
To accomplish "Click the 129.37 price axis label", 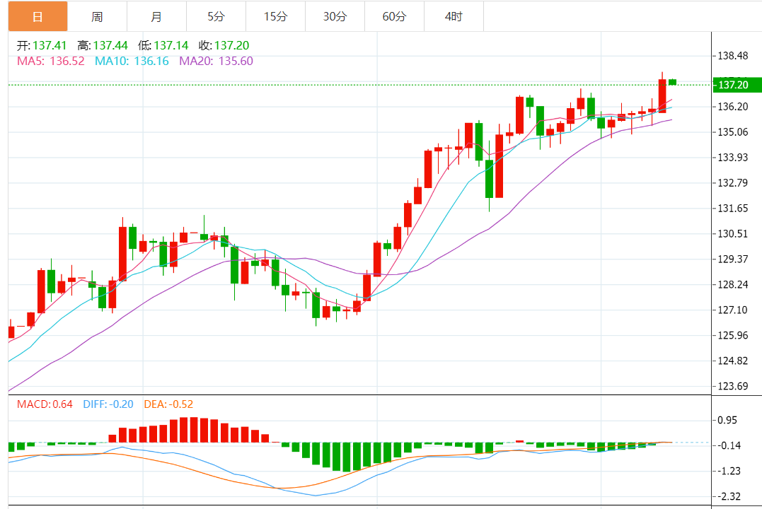I will click(733, 259).
